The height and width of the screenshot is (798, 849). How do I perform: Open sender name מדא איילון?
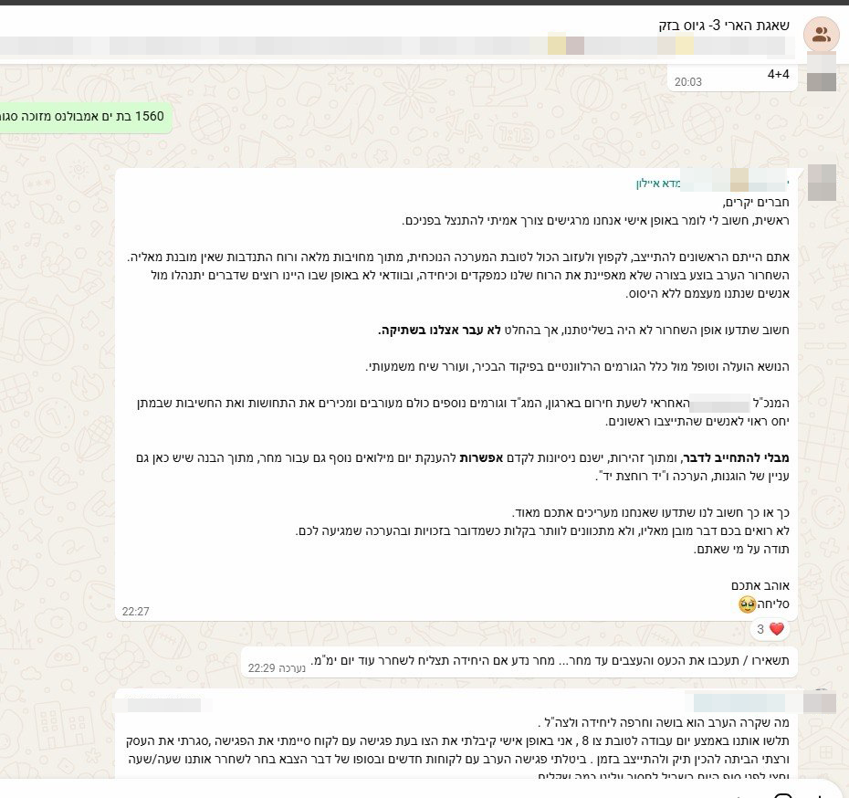click(658, 184)
